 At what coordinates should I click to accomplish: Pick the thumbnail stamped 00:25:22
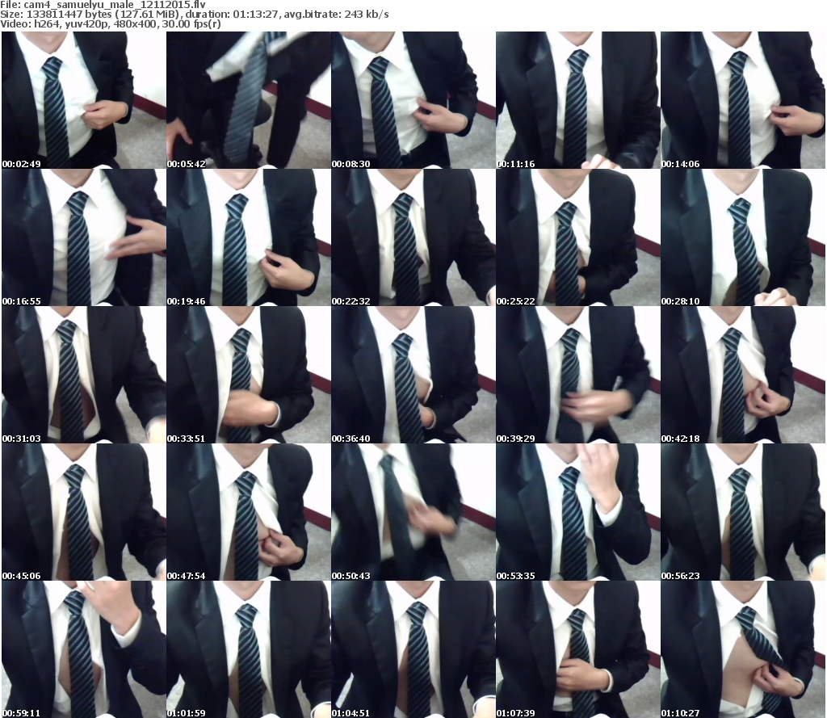(578, 237)
